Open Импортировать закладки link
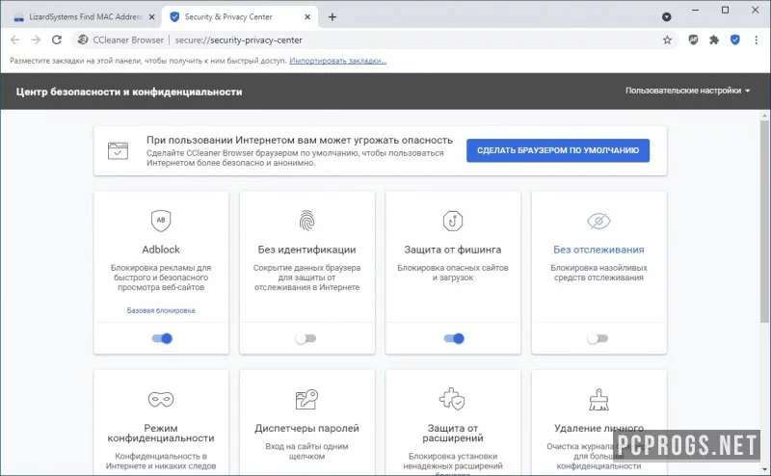 [337, 61]
